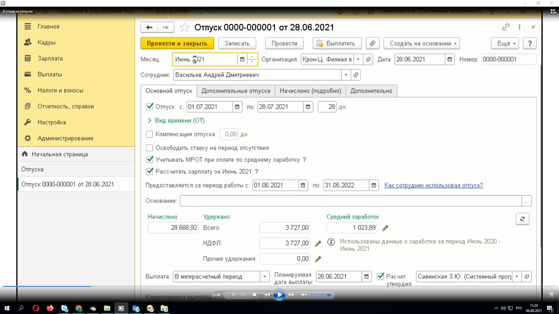This screenshot has width=559, height=314.
Task: Enable Освободить ставку на период отсутствия
Action: (150, 148)
